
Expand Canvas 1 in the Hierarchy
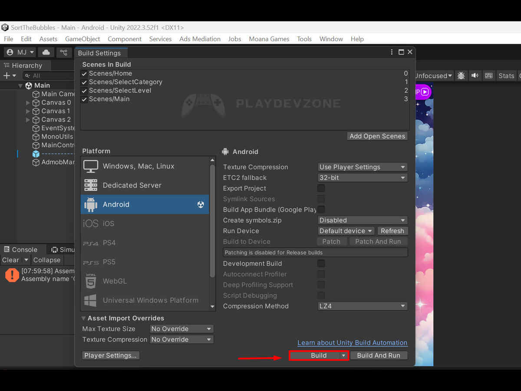click(x=28, y=111)
